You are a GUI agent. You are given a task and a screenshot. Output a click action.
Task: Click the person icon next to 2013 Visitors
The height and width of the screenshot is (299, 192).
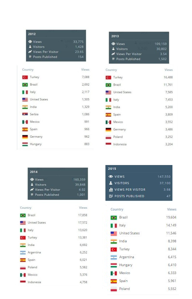click(113, 49)
